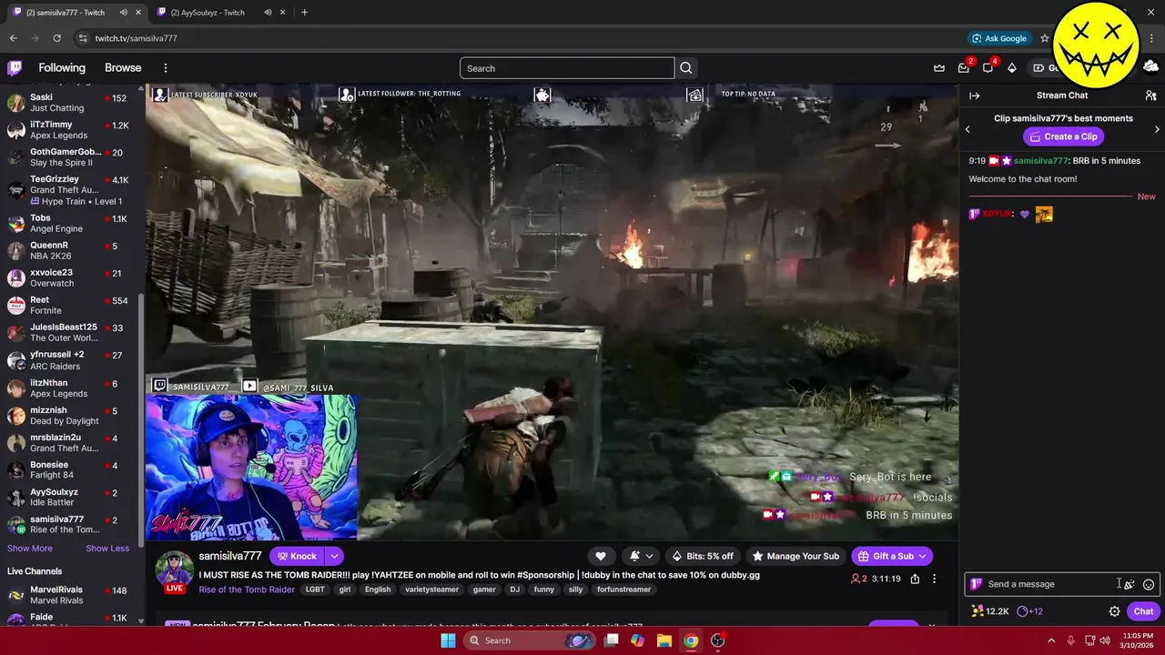Mute the samisilva777 browser tab audio

(123, 13)
